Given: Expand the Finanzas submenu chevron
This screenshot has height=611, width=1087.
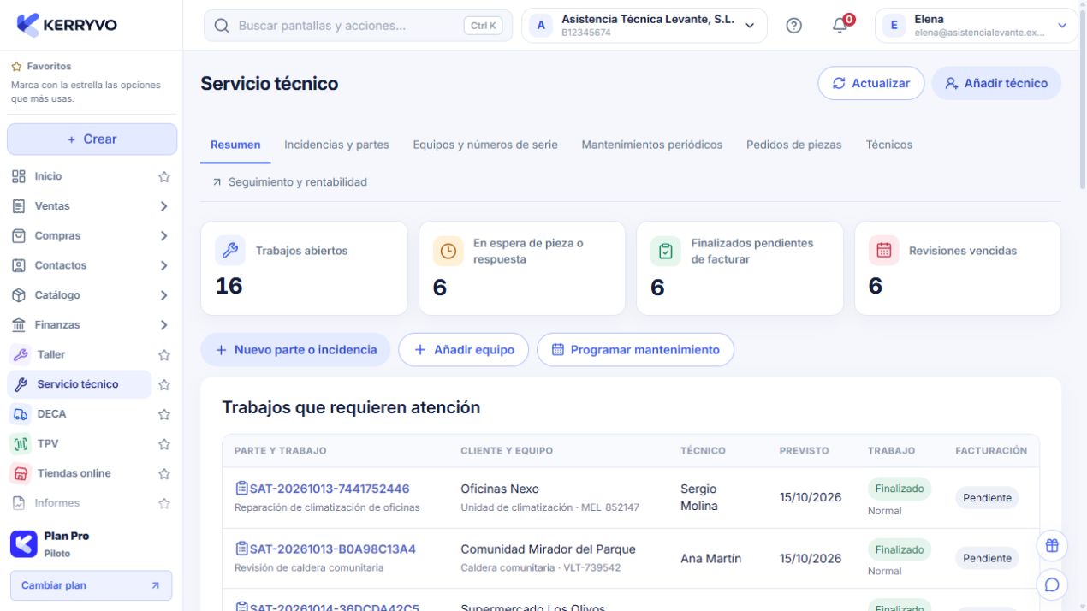Looking at the screenshot, I should [164, 325].
